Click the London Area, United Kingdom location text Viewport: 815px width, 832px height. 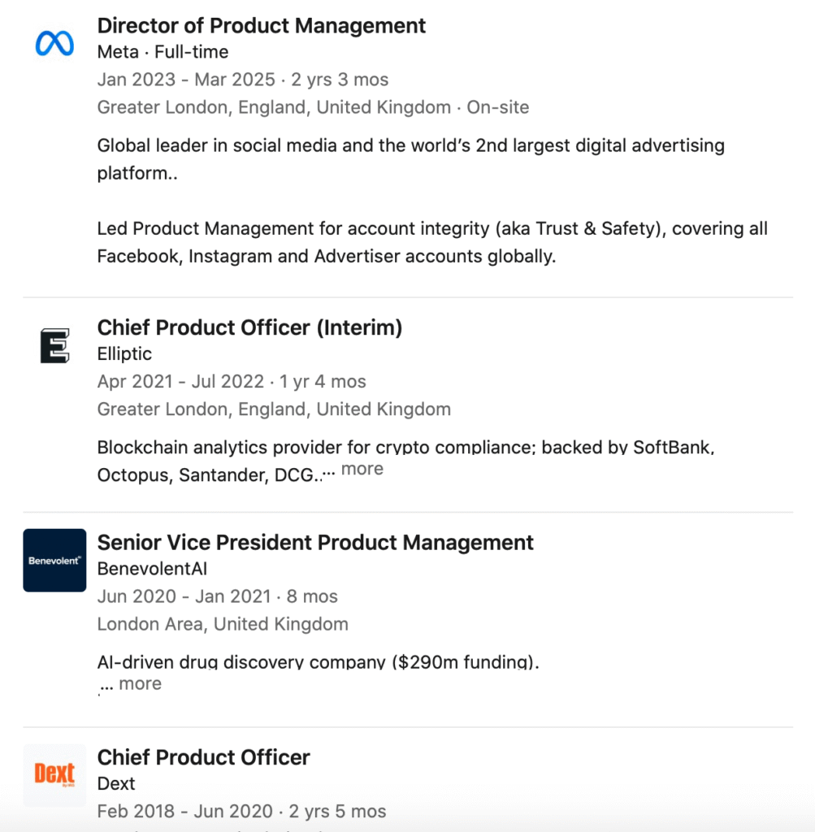[x=223, y=624]
